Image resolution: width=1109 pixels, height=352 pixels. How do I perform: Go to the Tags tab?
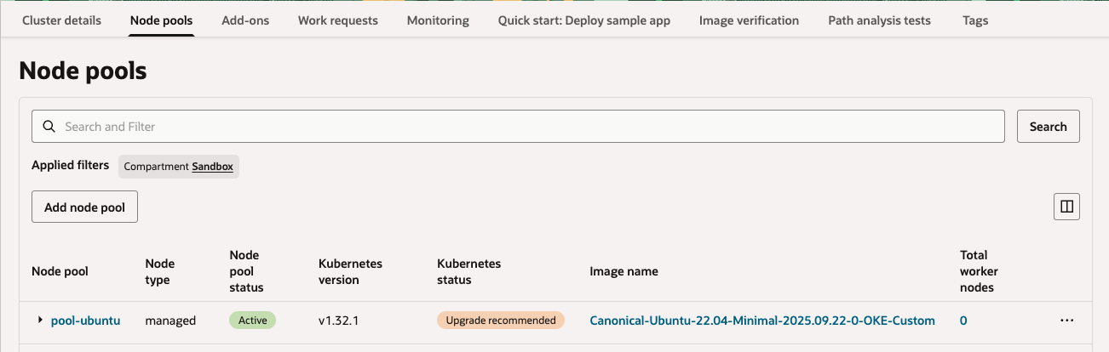click(x=975, y=20)
